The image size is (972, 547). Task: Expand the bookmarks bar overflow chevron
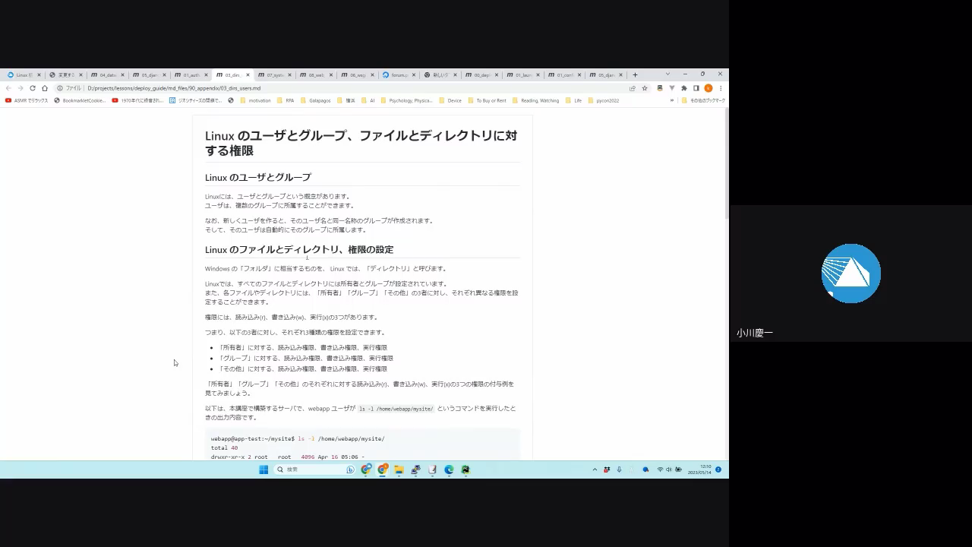pos(671,100)
